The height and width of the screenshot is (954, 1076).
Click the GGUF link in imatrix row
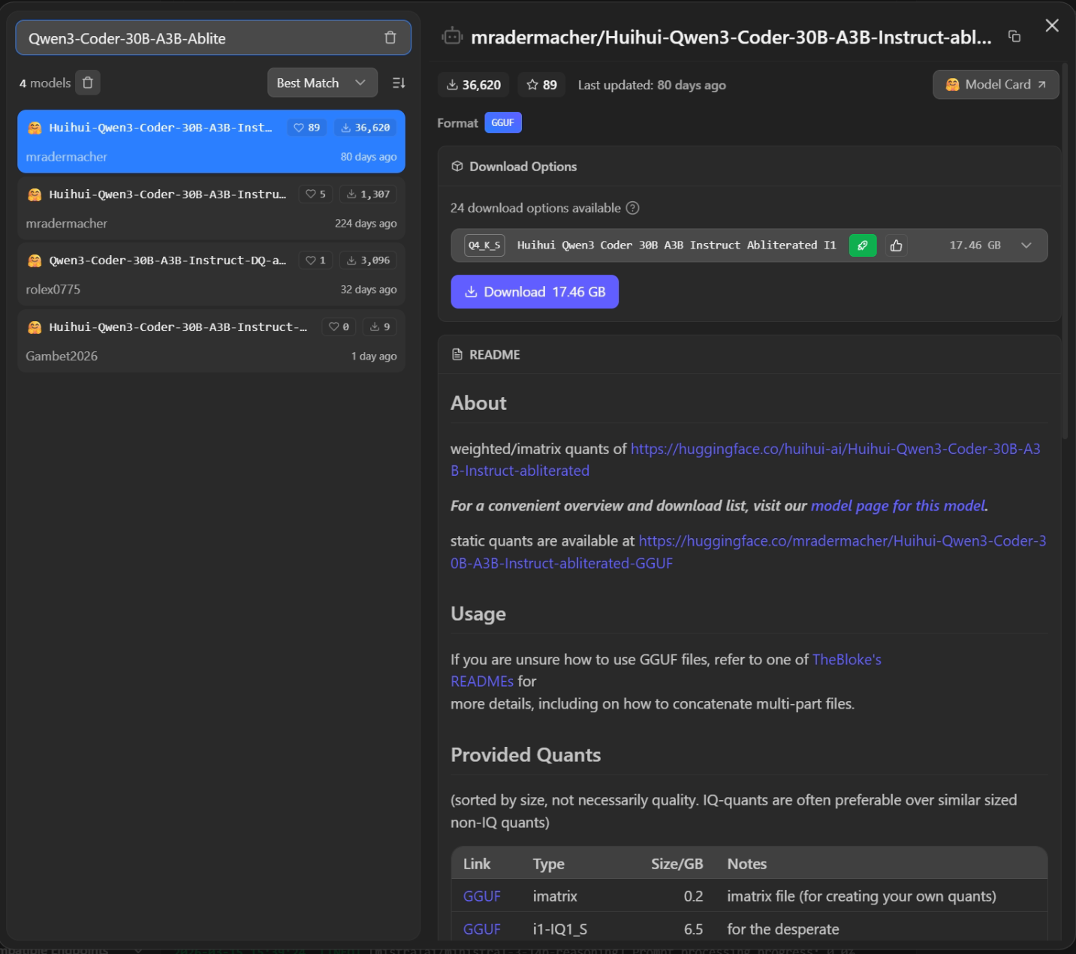(x=481, y=896)
